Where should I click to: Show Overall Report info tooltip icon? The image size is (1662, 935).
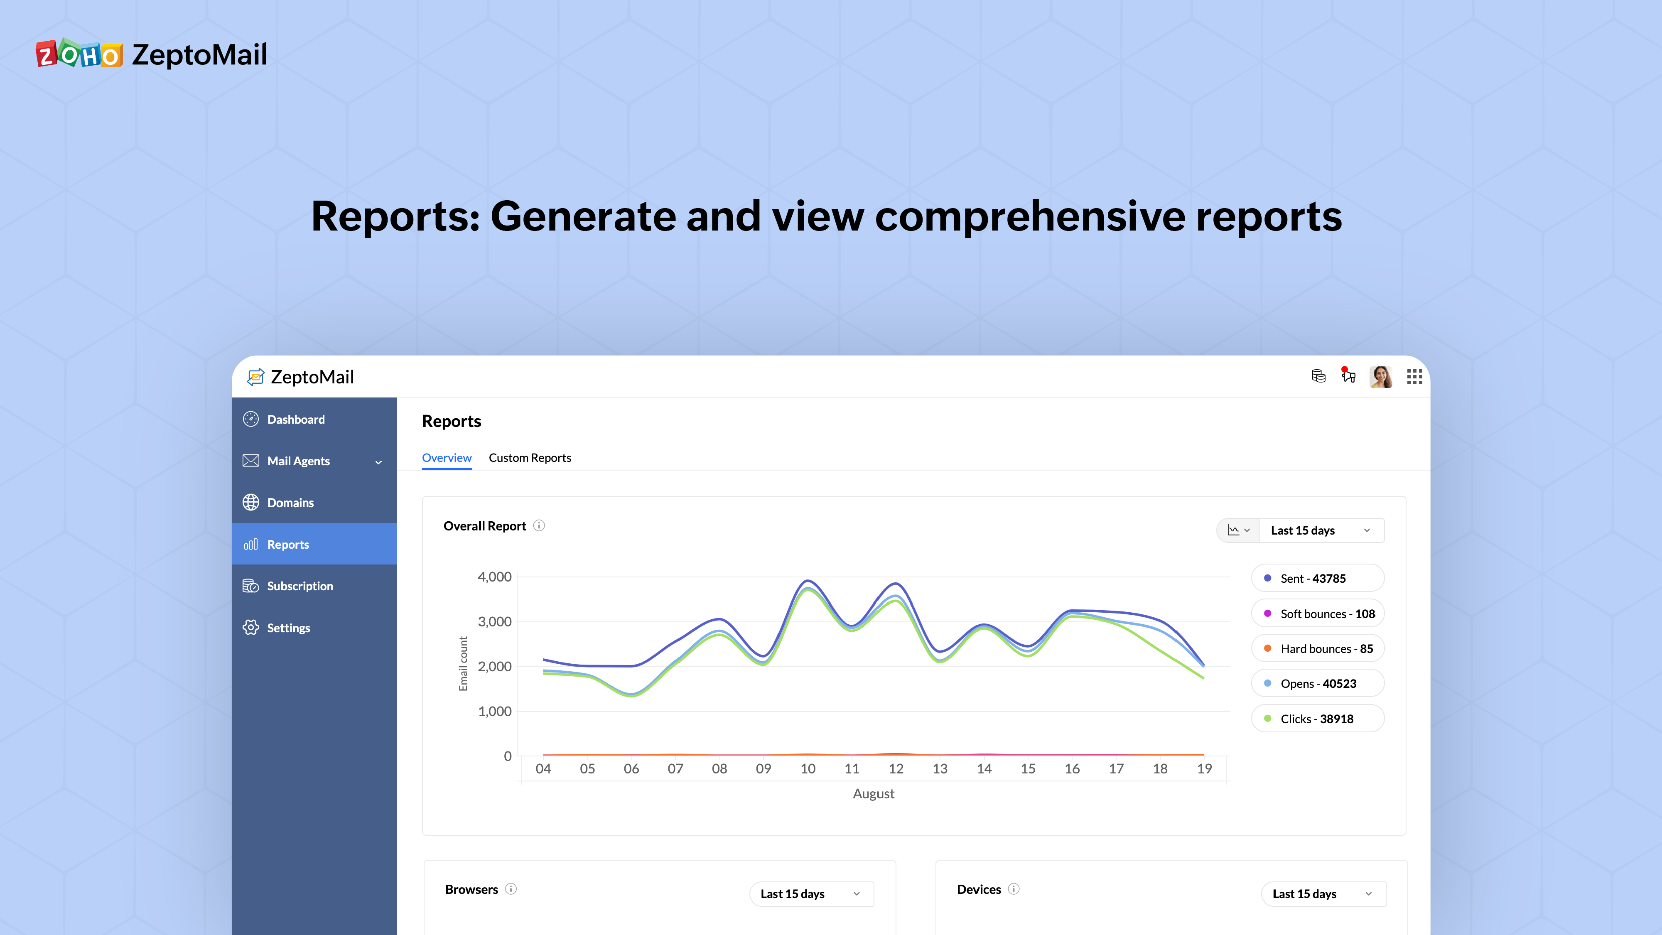pyautogui.click(x=539, y=526)
